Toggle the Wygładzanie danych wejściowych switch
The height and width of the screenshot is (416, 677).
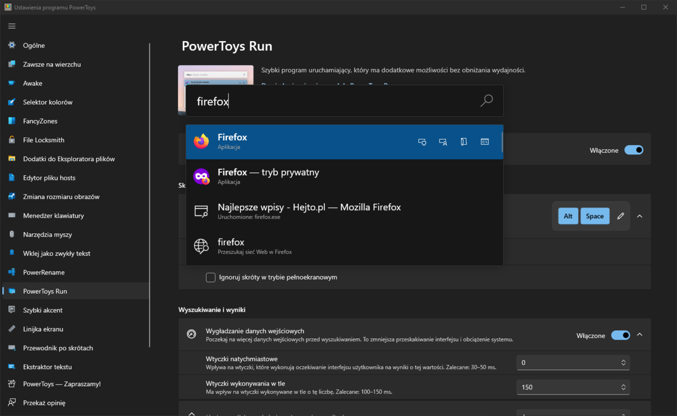point(621,335)
